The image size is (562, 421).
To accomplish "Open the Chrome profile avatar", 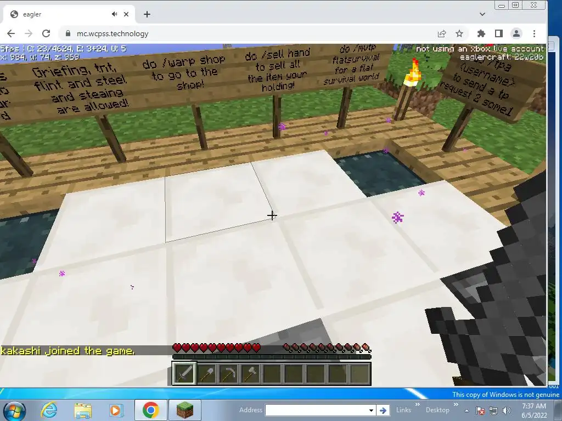I will click(x=516, y=33).
